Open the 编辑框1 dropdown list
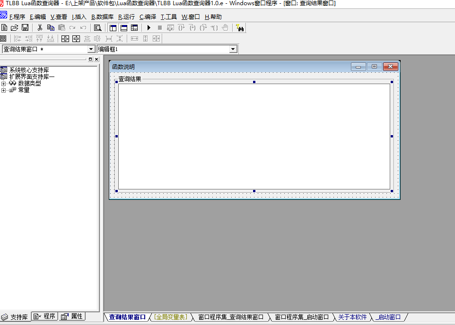 [x=233, y=49]
